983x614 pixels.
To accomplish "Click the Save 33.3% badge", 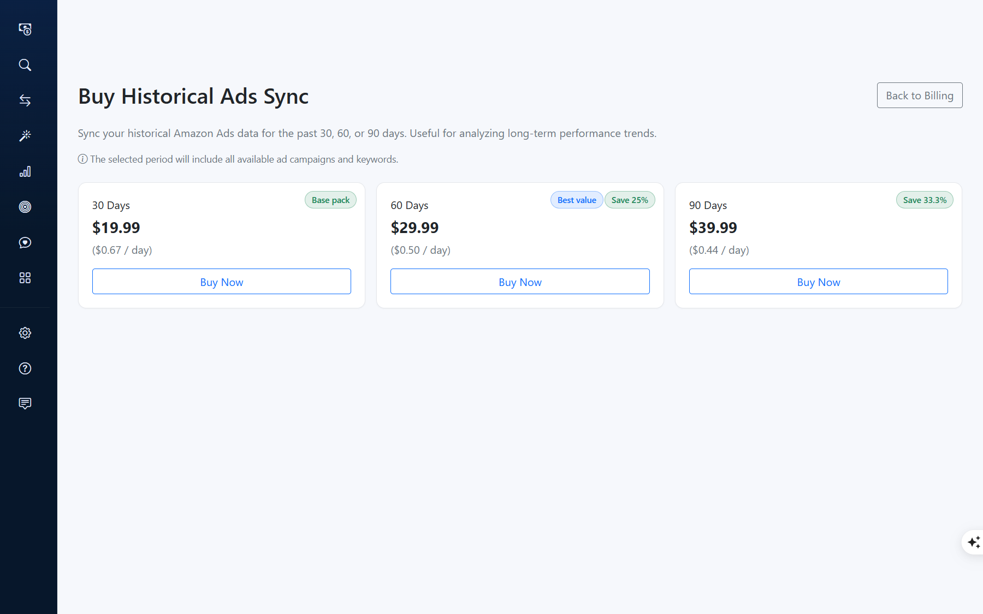I will pyautogui.click(x=925, y=200).
